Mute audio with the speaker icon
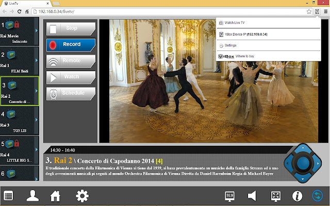The height and width of the screenshot is (206, 330). (x=252, y=196)
